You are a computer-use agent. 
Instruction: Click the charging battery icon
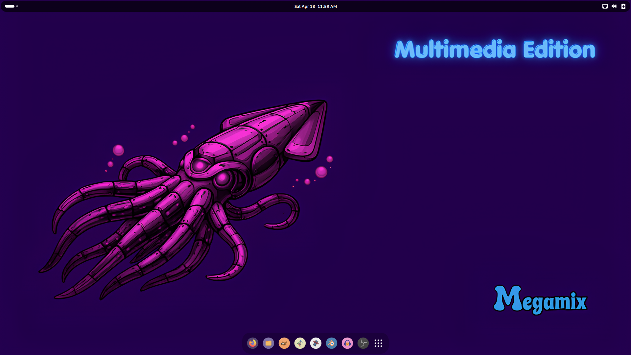point(623,6)
